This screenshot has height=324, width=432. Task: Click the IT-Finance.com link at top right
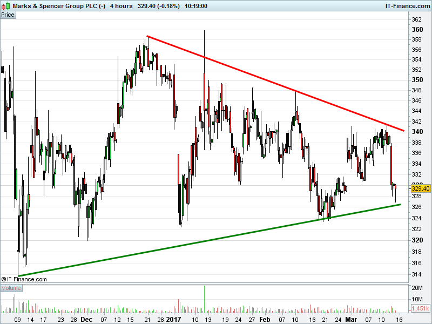[x=408, y=6]
